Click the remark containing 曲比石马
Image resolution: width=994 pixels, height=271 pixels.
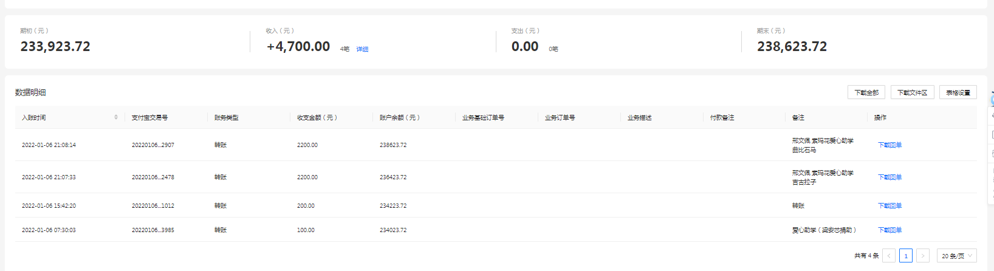(x=823, y=145)
